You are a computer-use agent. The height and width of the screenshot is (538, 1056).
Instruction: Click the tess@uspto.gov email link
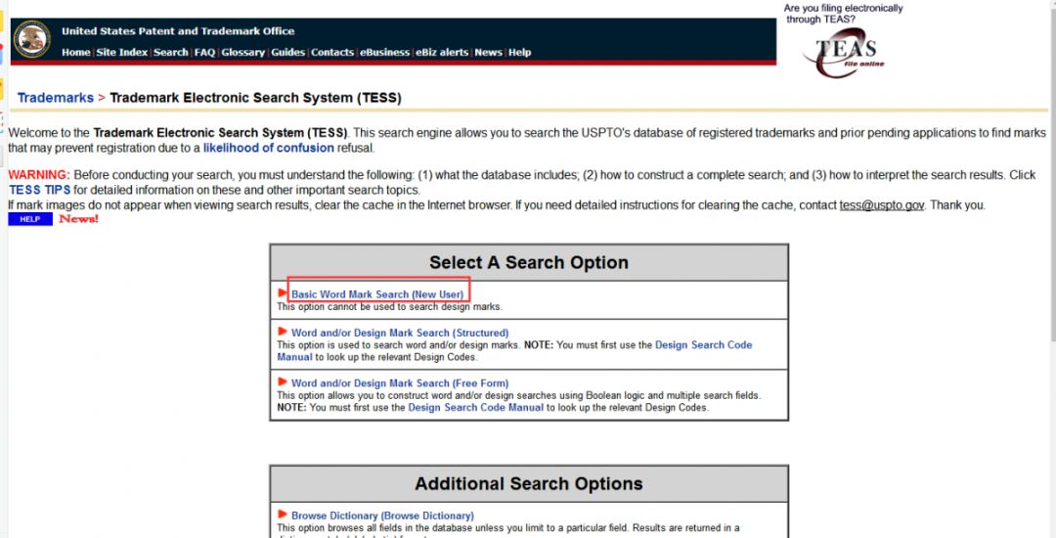click(882, 205)
